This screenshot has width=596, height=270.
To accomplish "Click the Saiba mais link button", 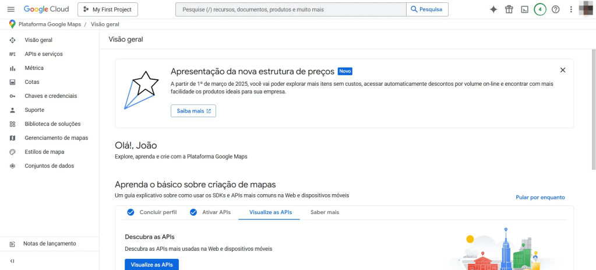I will tap(193, 110).
